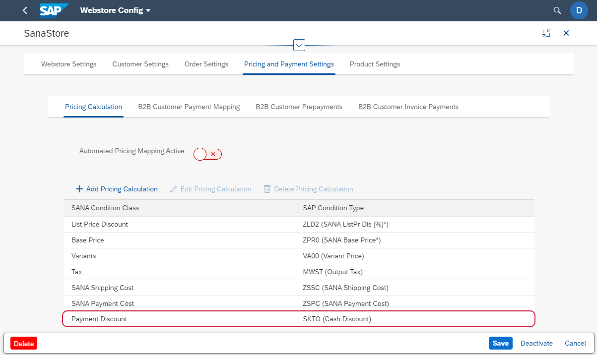Screen dimensions: 597x355
Task: Toggle the Automated Pricing Mapping Active switch
Action: pyautogui.click(x=207, y=154)
